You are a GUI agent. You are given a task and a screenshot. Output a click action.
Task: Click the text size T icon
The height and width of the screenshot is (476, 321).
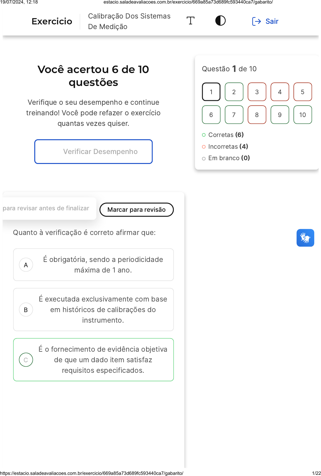point(190,21)
